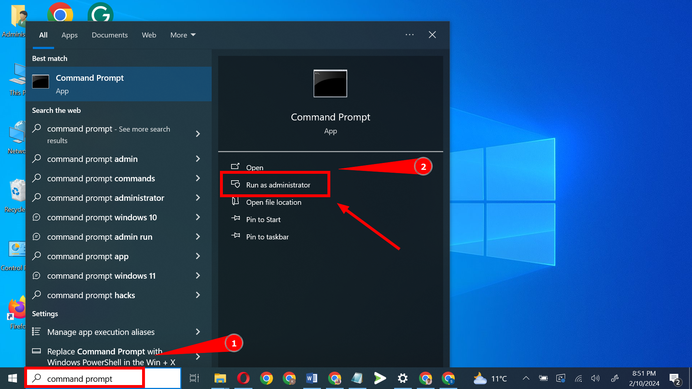Open the search options ellipsis menu
The height and width of the screenshot is (389, 692).
[409, 35]
